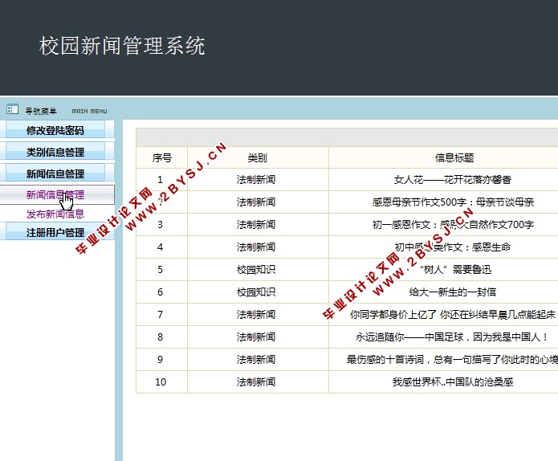Click 法制新闻 category in row 8
The height and width of the screenshot is (461, 558).
[256, 337]
